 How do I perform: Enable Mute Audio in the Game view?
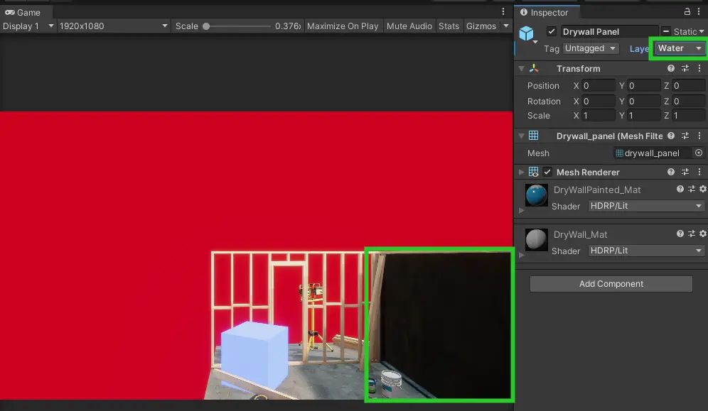coord(409,26)
